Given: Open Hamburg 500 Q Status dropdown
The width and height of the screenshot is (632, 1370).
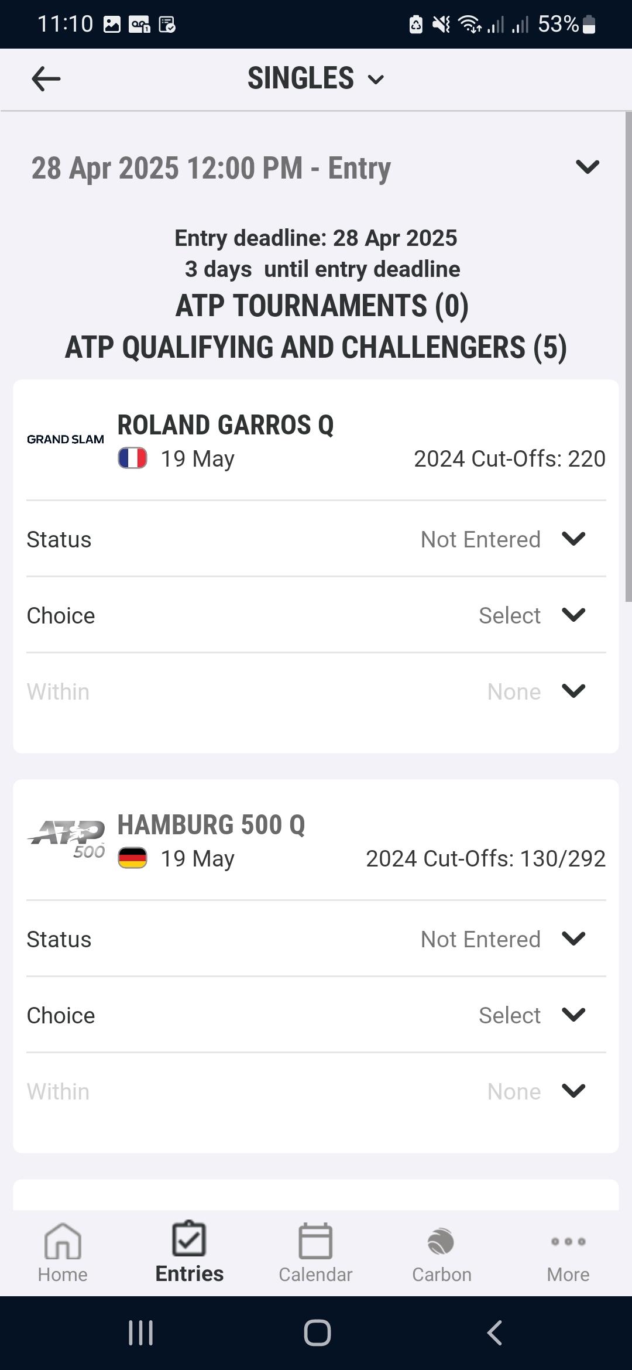Looking at the screenshot, I should 573,939.
